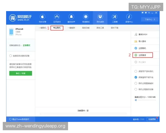The width and height of the screenshot is (166, 133).
Task: Close the i4 window
Action: [x=156, y=13]
